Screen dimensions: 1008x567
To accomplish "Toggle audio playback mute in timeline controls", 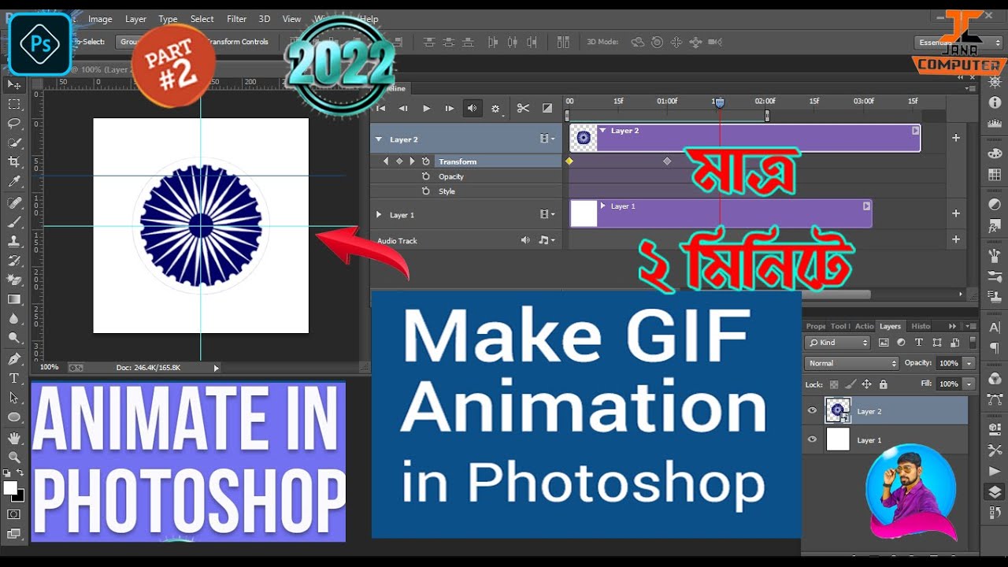I will [472, 109].
